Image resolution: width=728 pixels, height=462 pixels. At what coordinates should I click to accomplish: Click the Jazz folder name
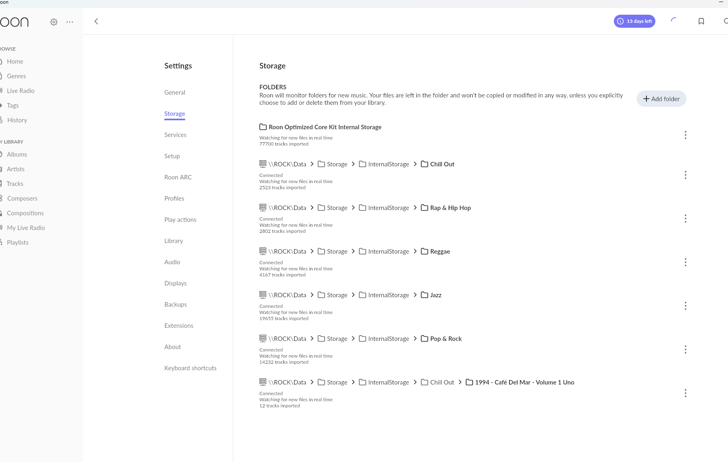point(436,295)
